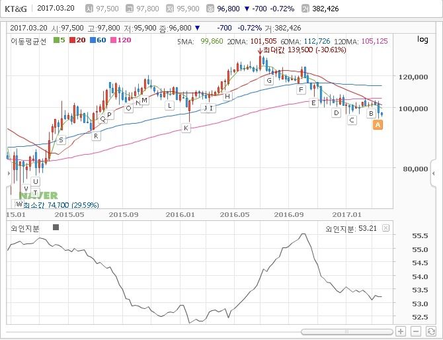The width and height of the screenshot is (443, 340).
Task: Close the 외인지분 indicator panel
Action: pos(385,228)
